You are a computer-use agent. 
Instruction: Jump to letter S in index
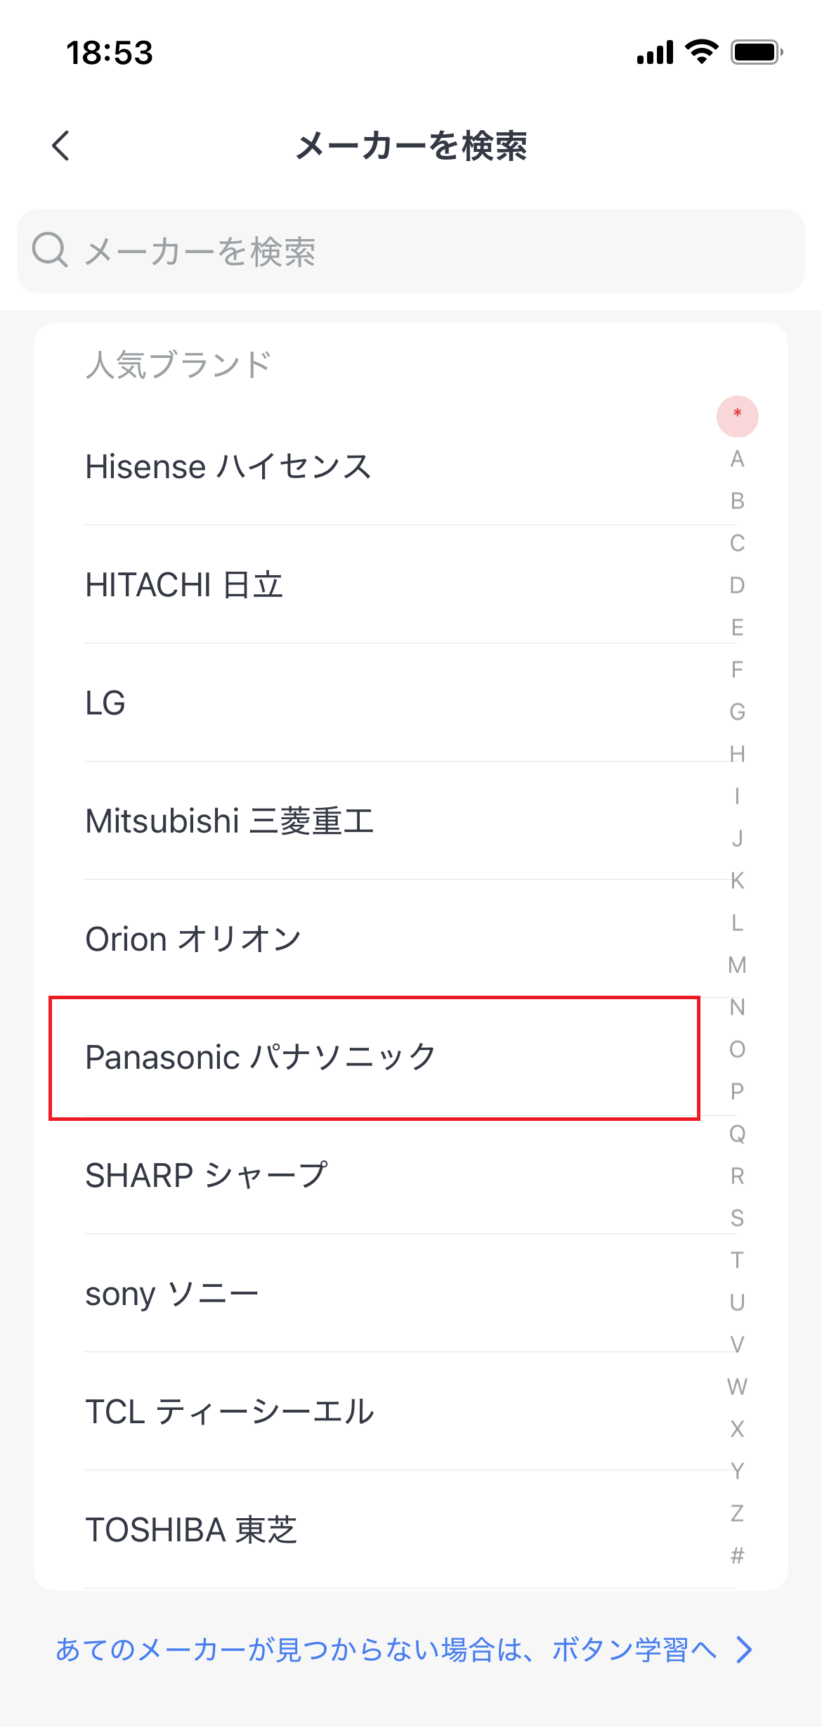tap(737, 1217)
